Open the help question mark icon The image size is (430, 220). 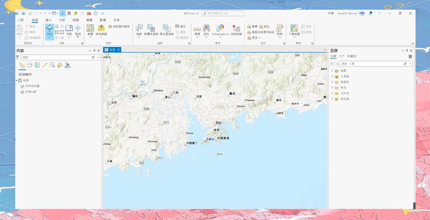[379, 13]
